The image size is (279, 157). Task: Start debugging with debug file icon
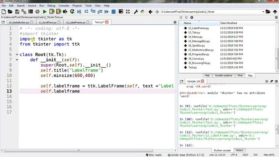tap(79, 12)
